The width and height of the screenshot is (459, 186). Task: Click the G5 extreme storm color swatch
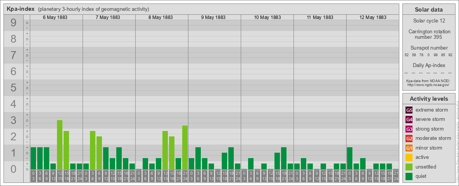[409, 110]
